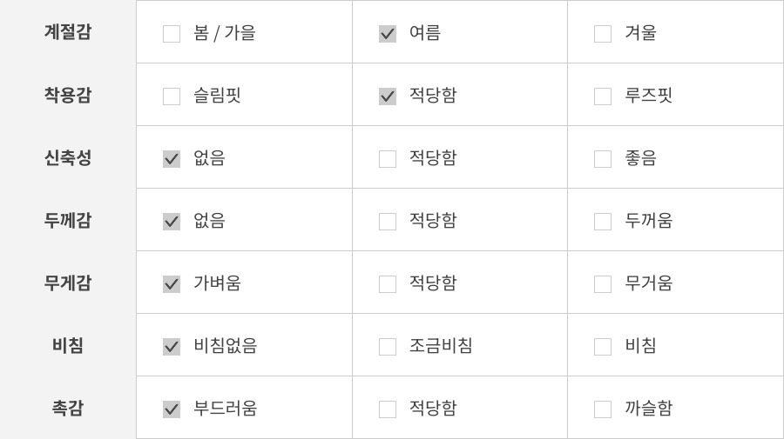The width and height of the screenshot is (784, 439).
Task: Enable the 루즈핏 checkbox
Action: (x=603, y=96)
